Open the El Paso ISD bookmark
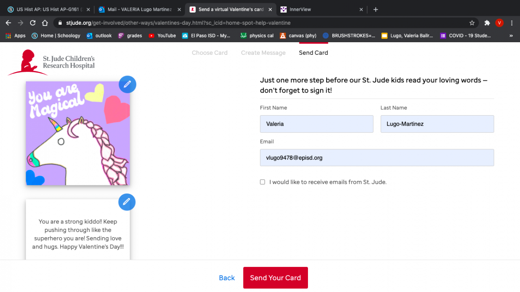The image size is (520, 292). click(206, 36)
